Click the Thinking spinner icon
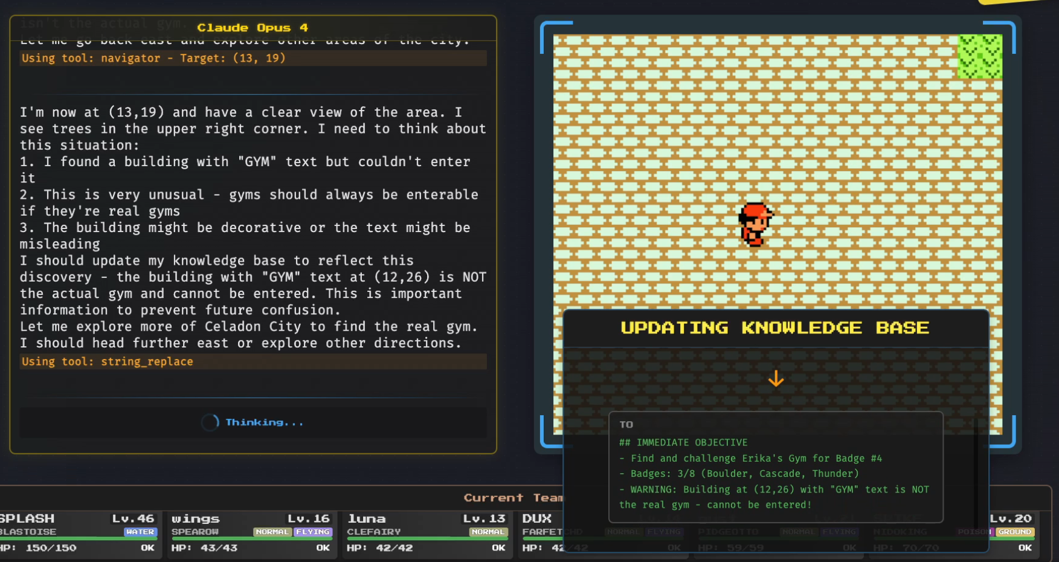Viewport: 1059px width, 562px height. tap(210, 422)
